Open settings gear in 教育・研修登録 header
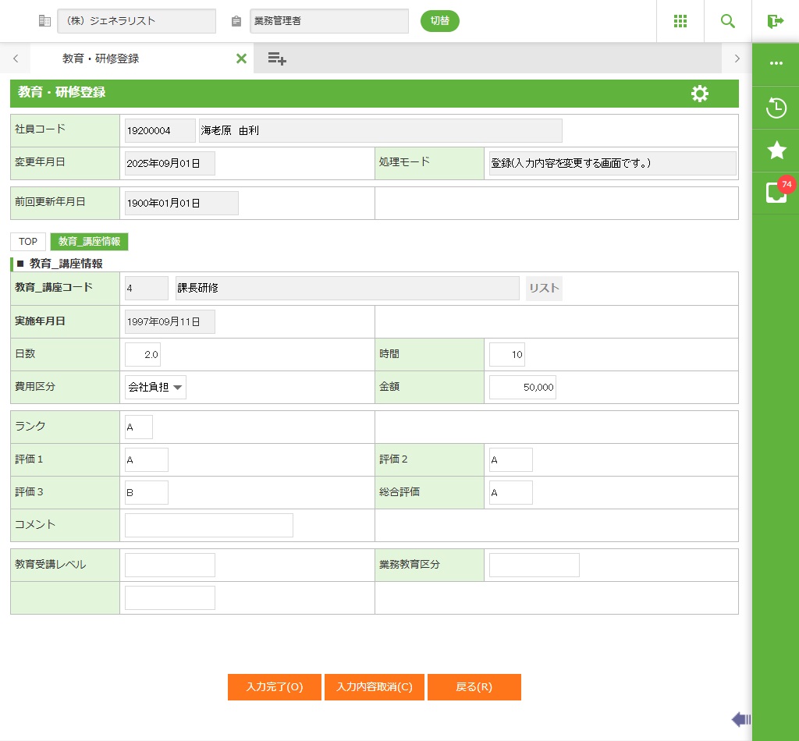 [x=700, y=94]
